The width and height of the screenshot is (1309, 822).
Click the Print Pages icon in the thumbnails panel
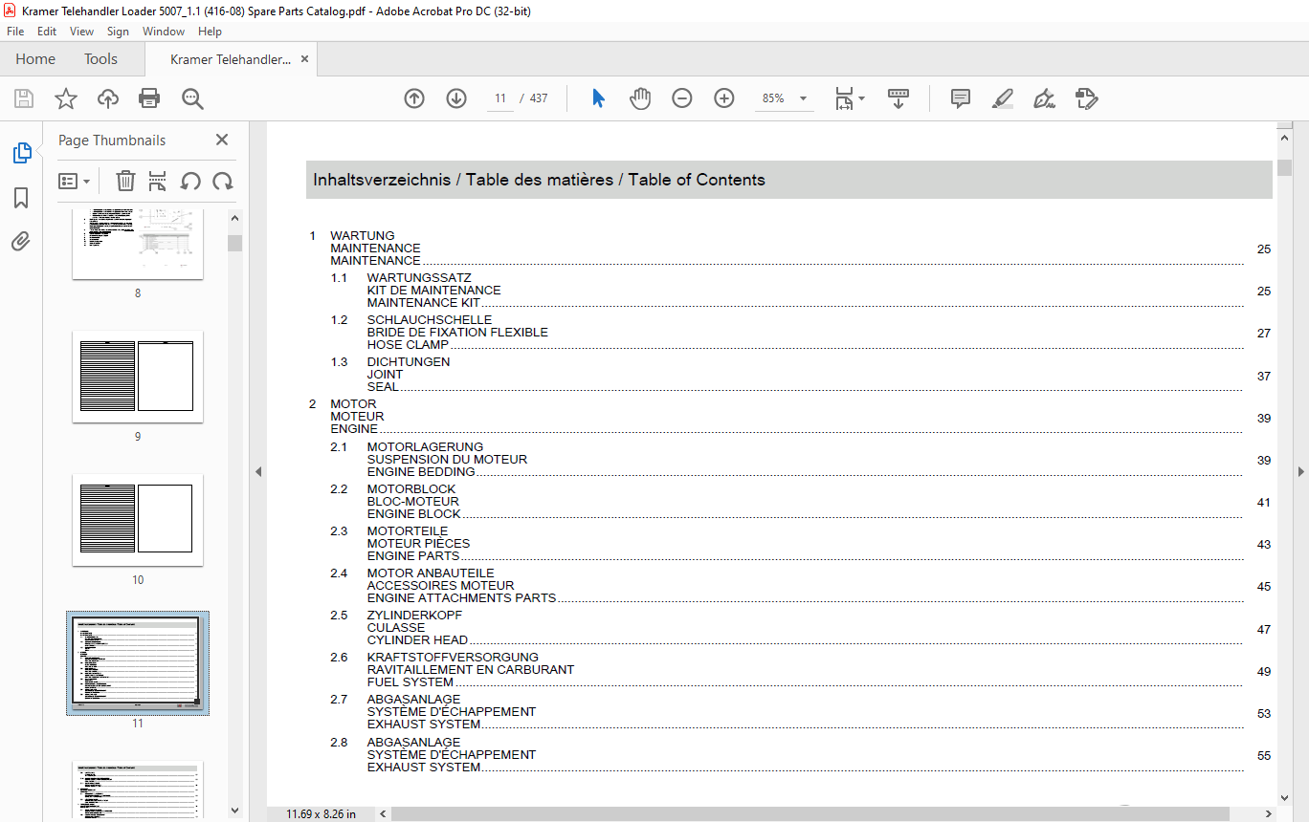(158, 181)
